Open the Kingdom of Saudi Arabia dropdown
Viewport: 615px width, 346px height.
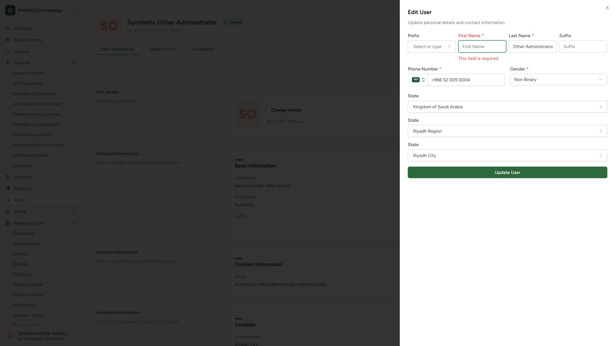[507, 107]
